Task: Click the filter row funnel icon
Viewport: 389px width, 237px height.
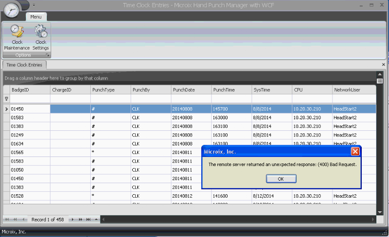Action: (7, 99)
